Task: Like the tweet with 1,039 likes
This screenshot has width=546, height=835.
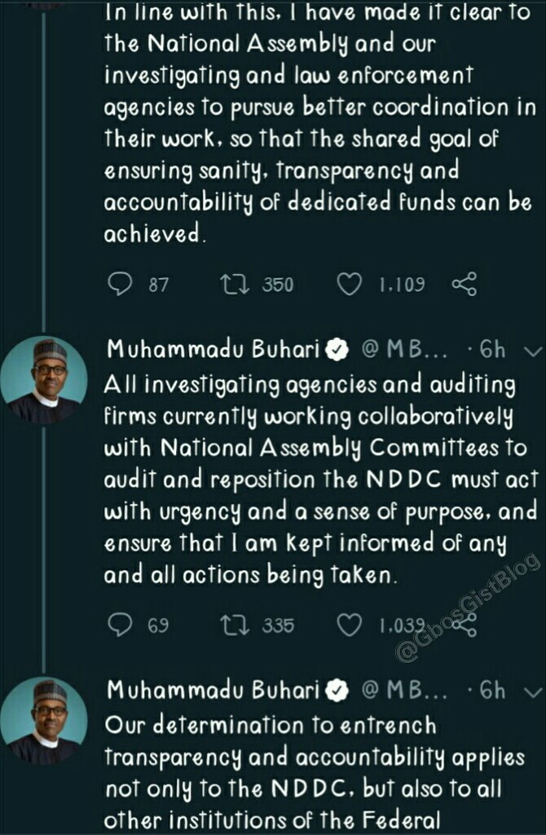Action: (350, 625)
